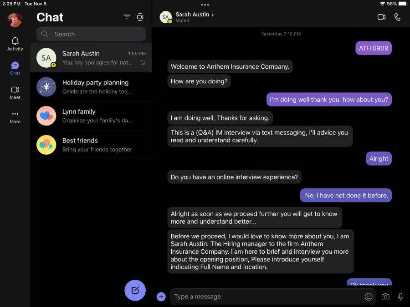Click the Wi-Fi status icon
The height and width of the screenshot is (307, 410).
383,4
